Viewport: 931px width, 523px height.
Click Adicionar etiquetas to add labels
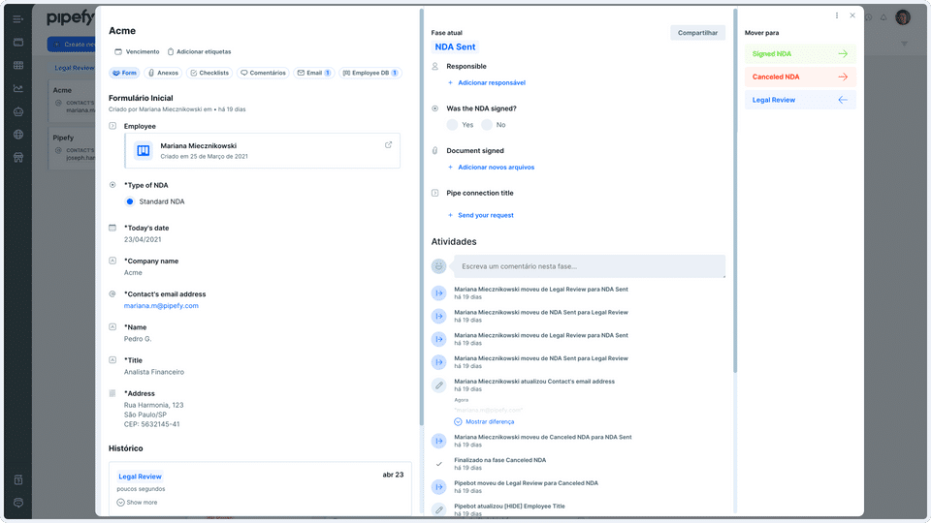point(199,51)
